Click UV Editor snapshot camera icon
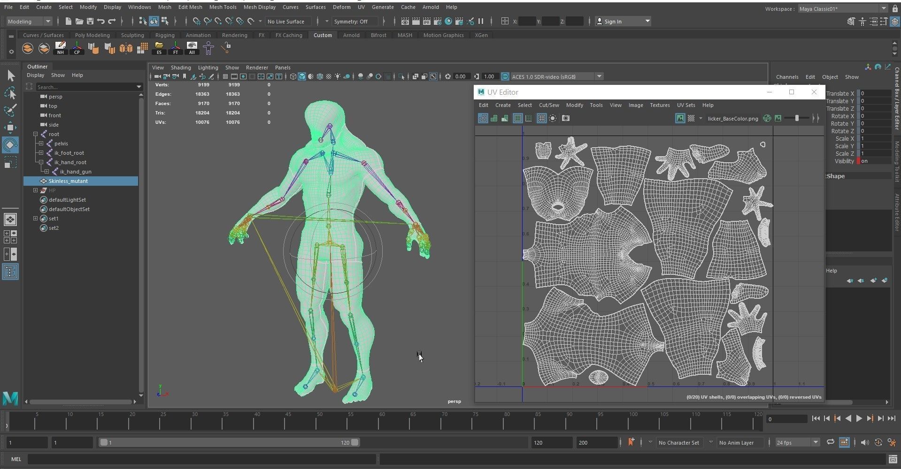Viewport: 901px width, 469px height. [566, 118]
